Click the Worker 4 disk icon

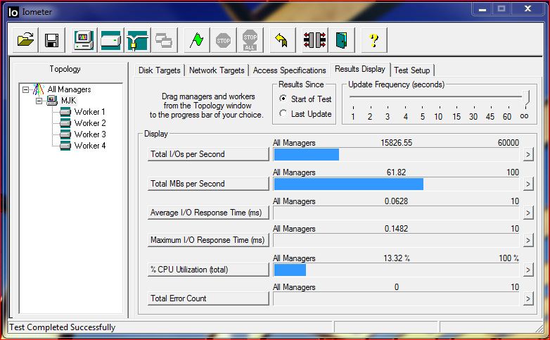pos(65,146)
